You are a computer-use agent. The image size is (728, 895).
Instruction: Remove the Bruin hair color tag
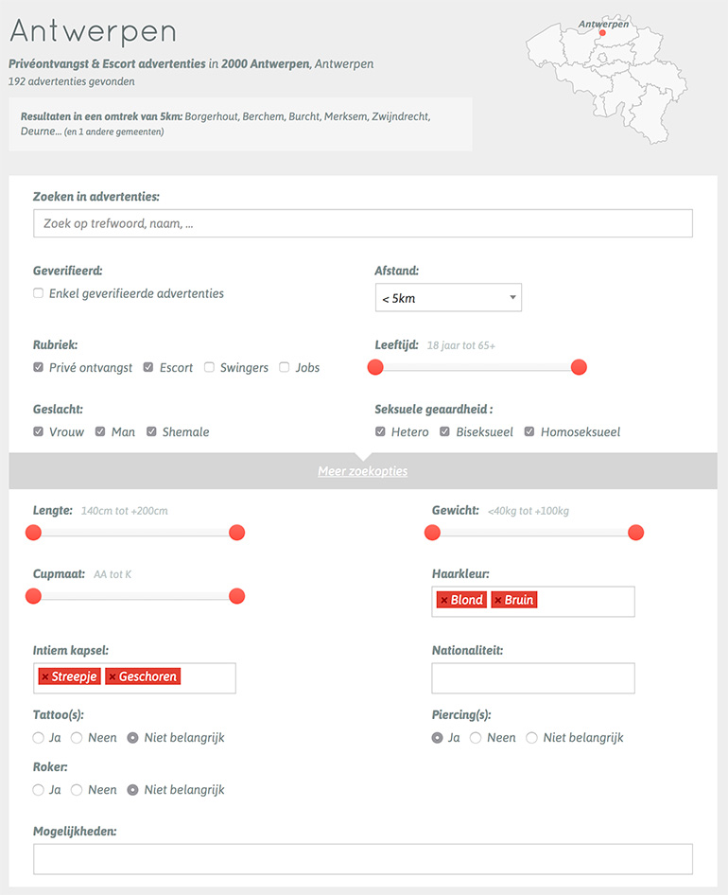[x=498, y=601]
